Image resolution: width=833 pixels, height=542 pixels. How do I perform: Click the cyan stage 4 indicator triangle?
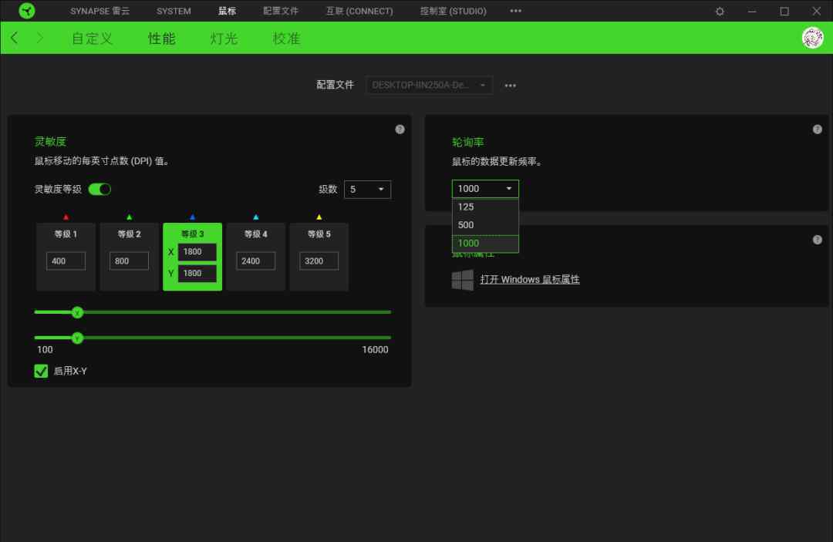[x=255, y=217]
